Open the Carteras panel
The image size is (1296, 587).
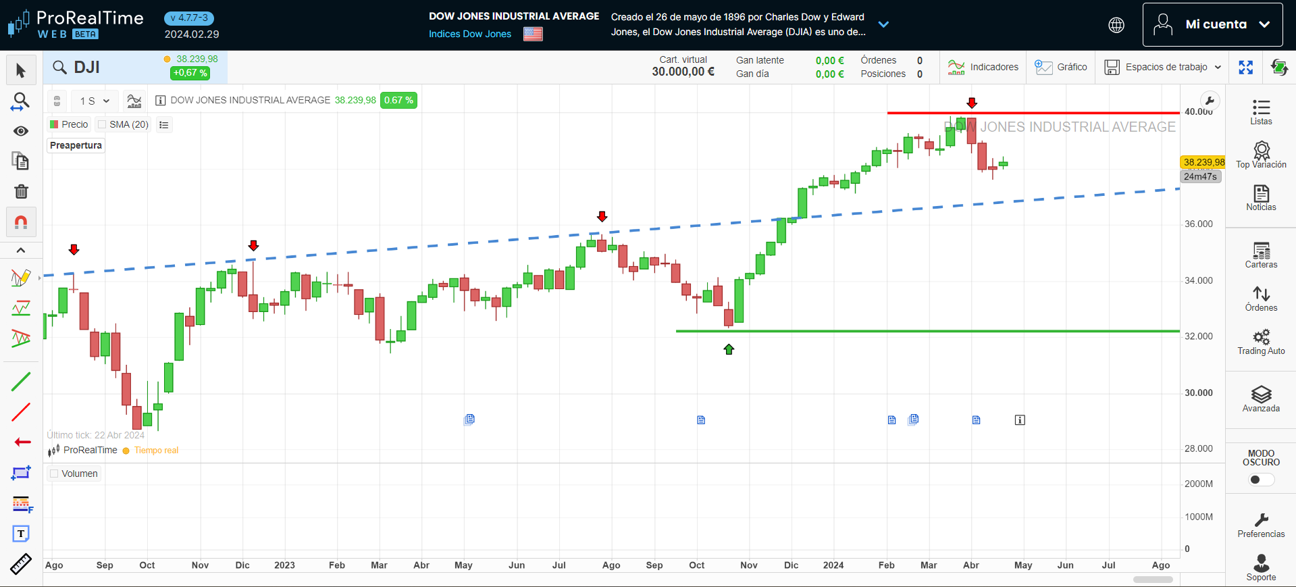1261,255
